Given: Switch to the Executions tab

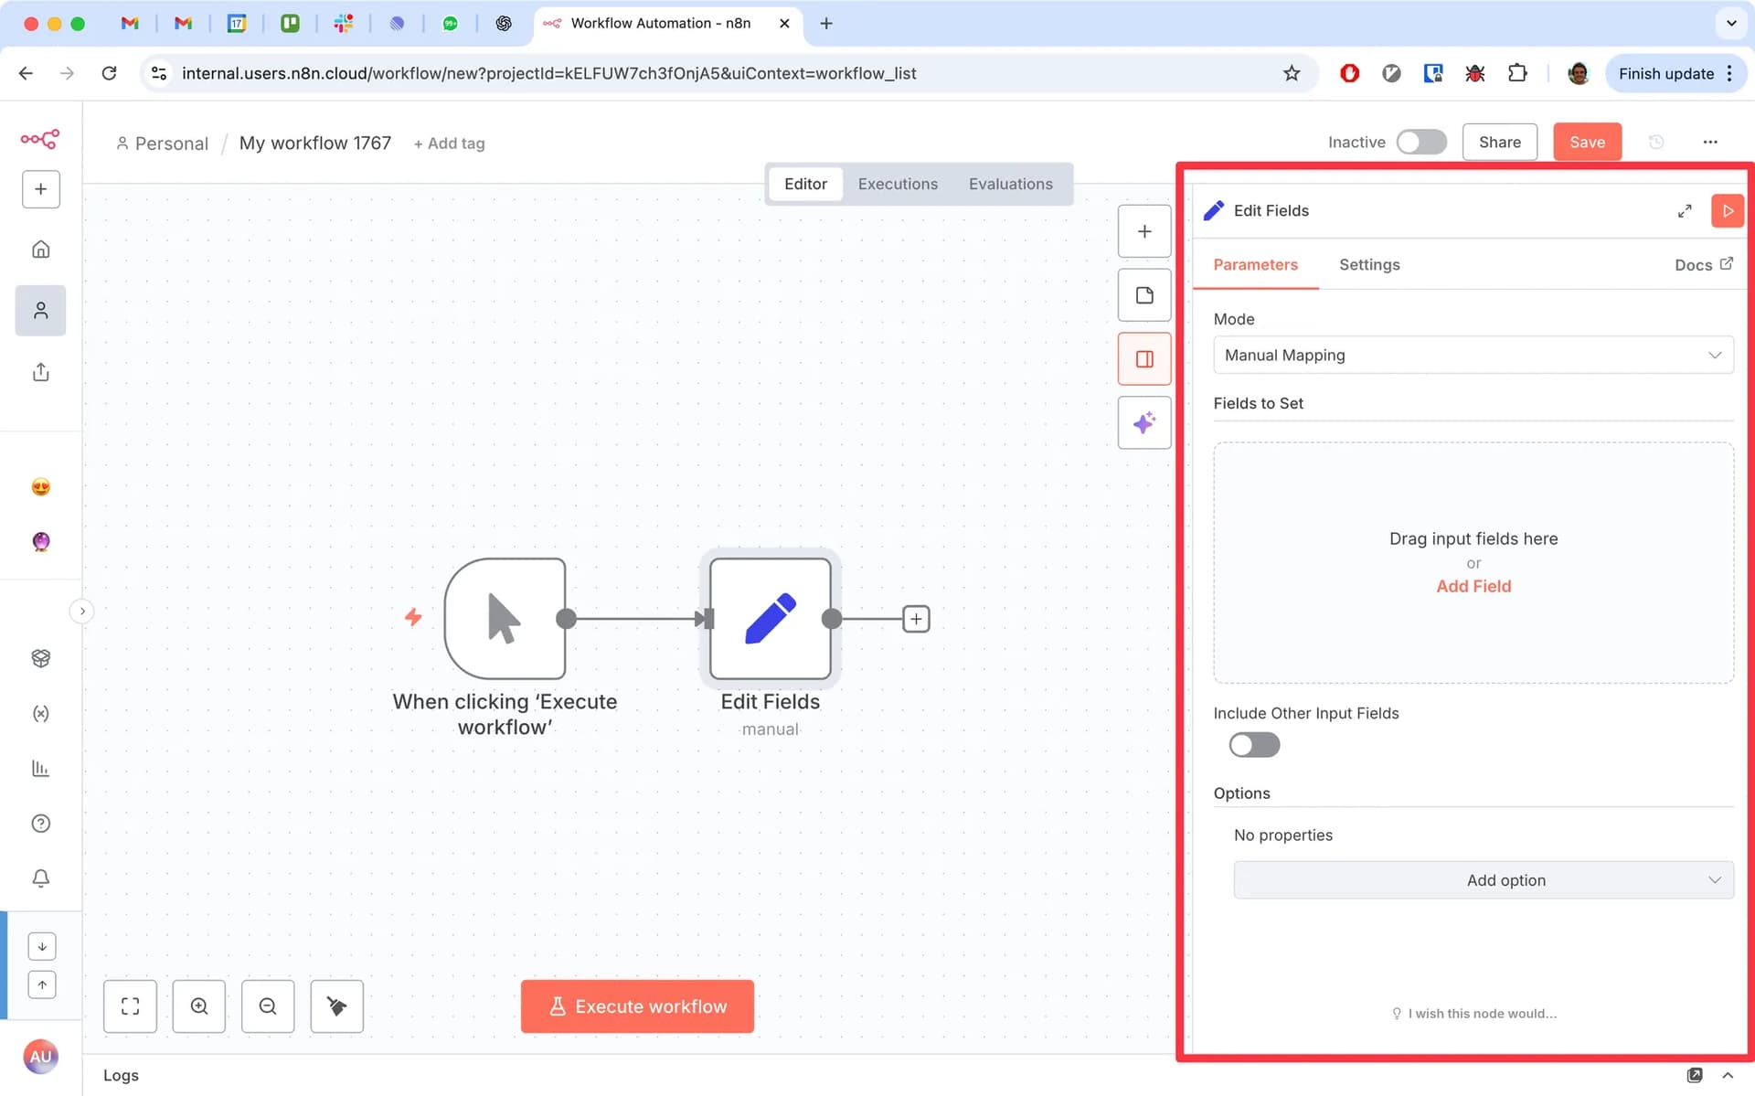Looking at the screenshot, I should (898, 184).
